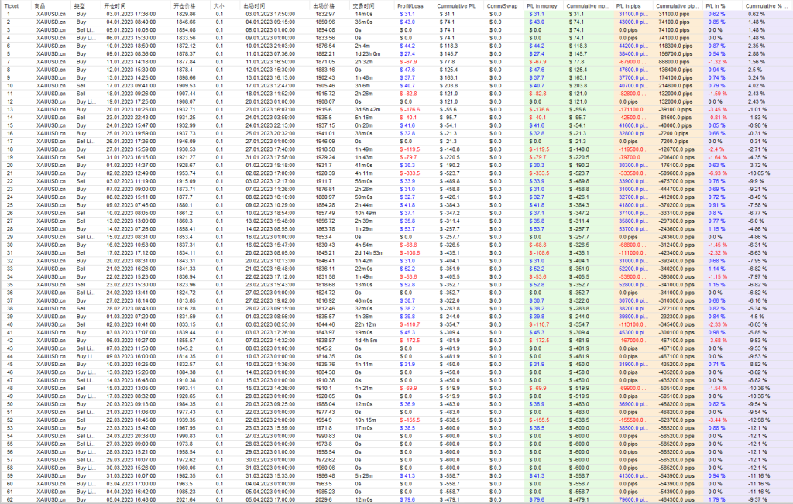Click the 类型 column header
This screenshot has height=504, width=793.
tap(80, 5)
